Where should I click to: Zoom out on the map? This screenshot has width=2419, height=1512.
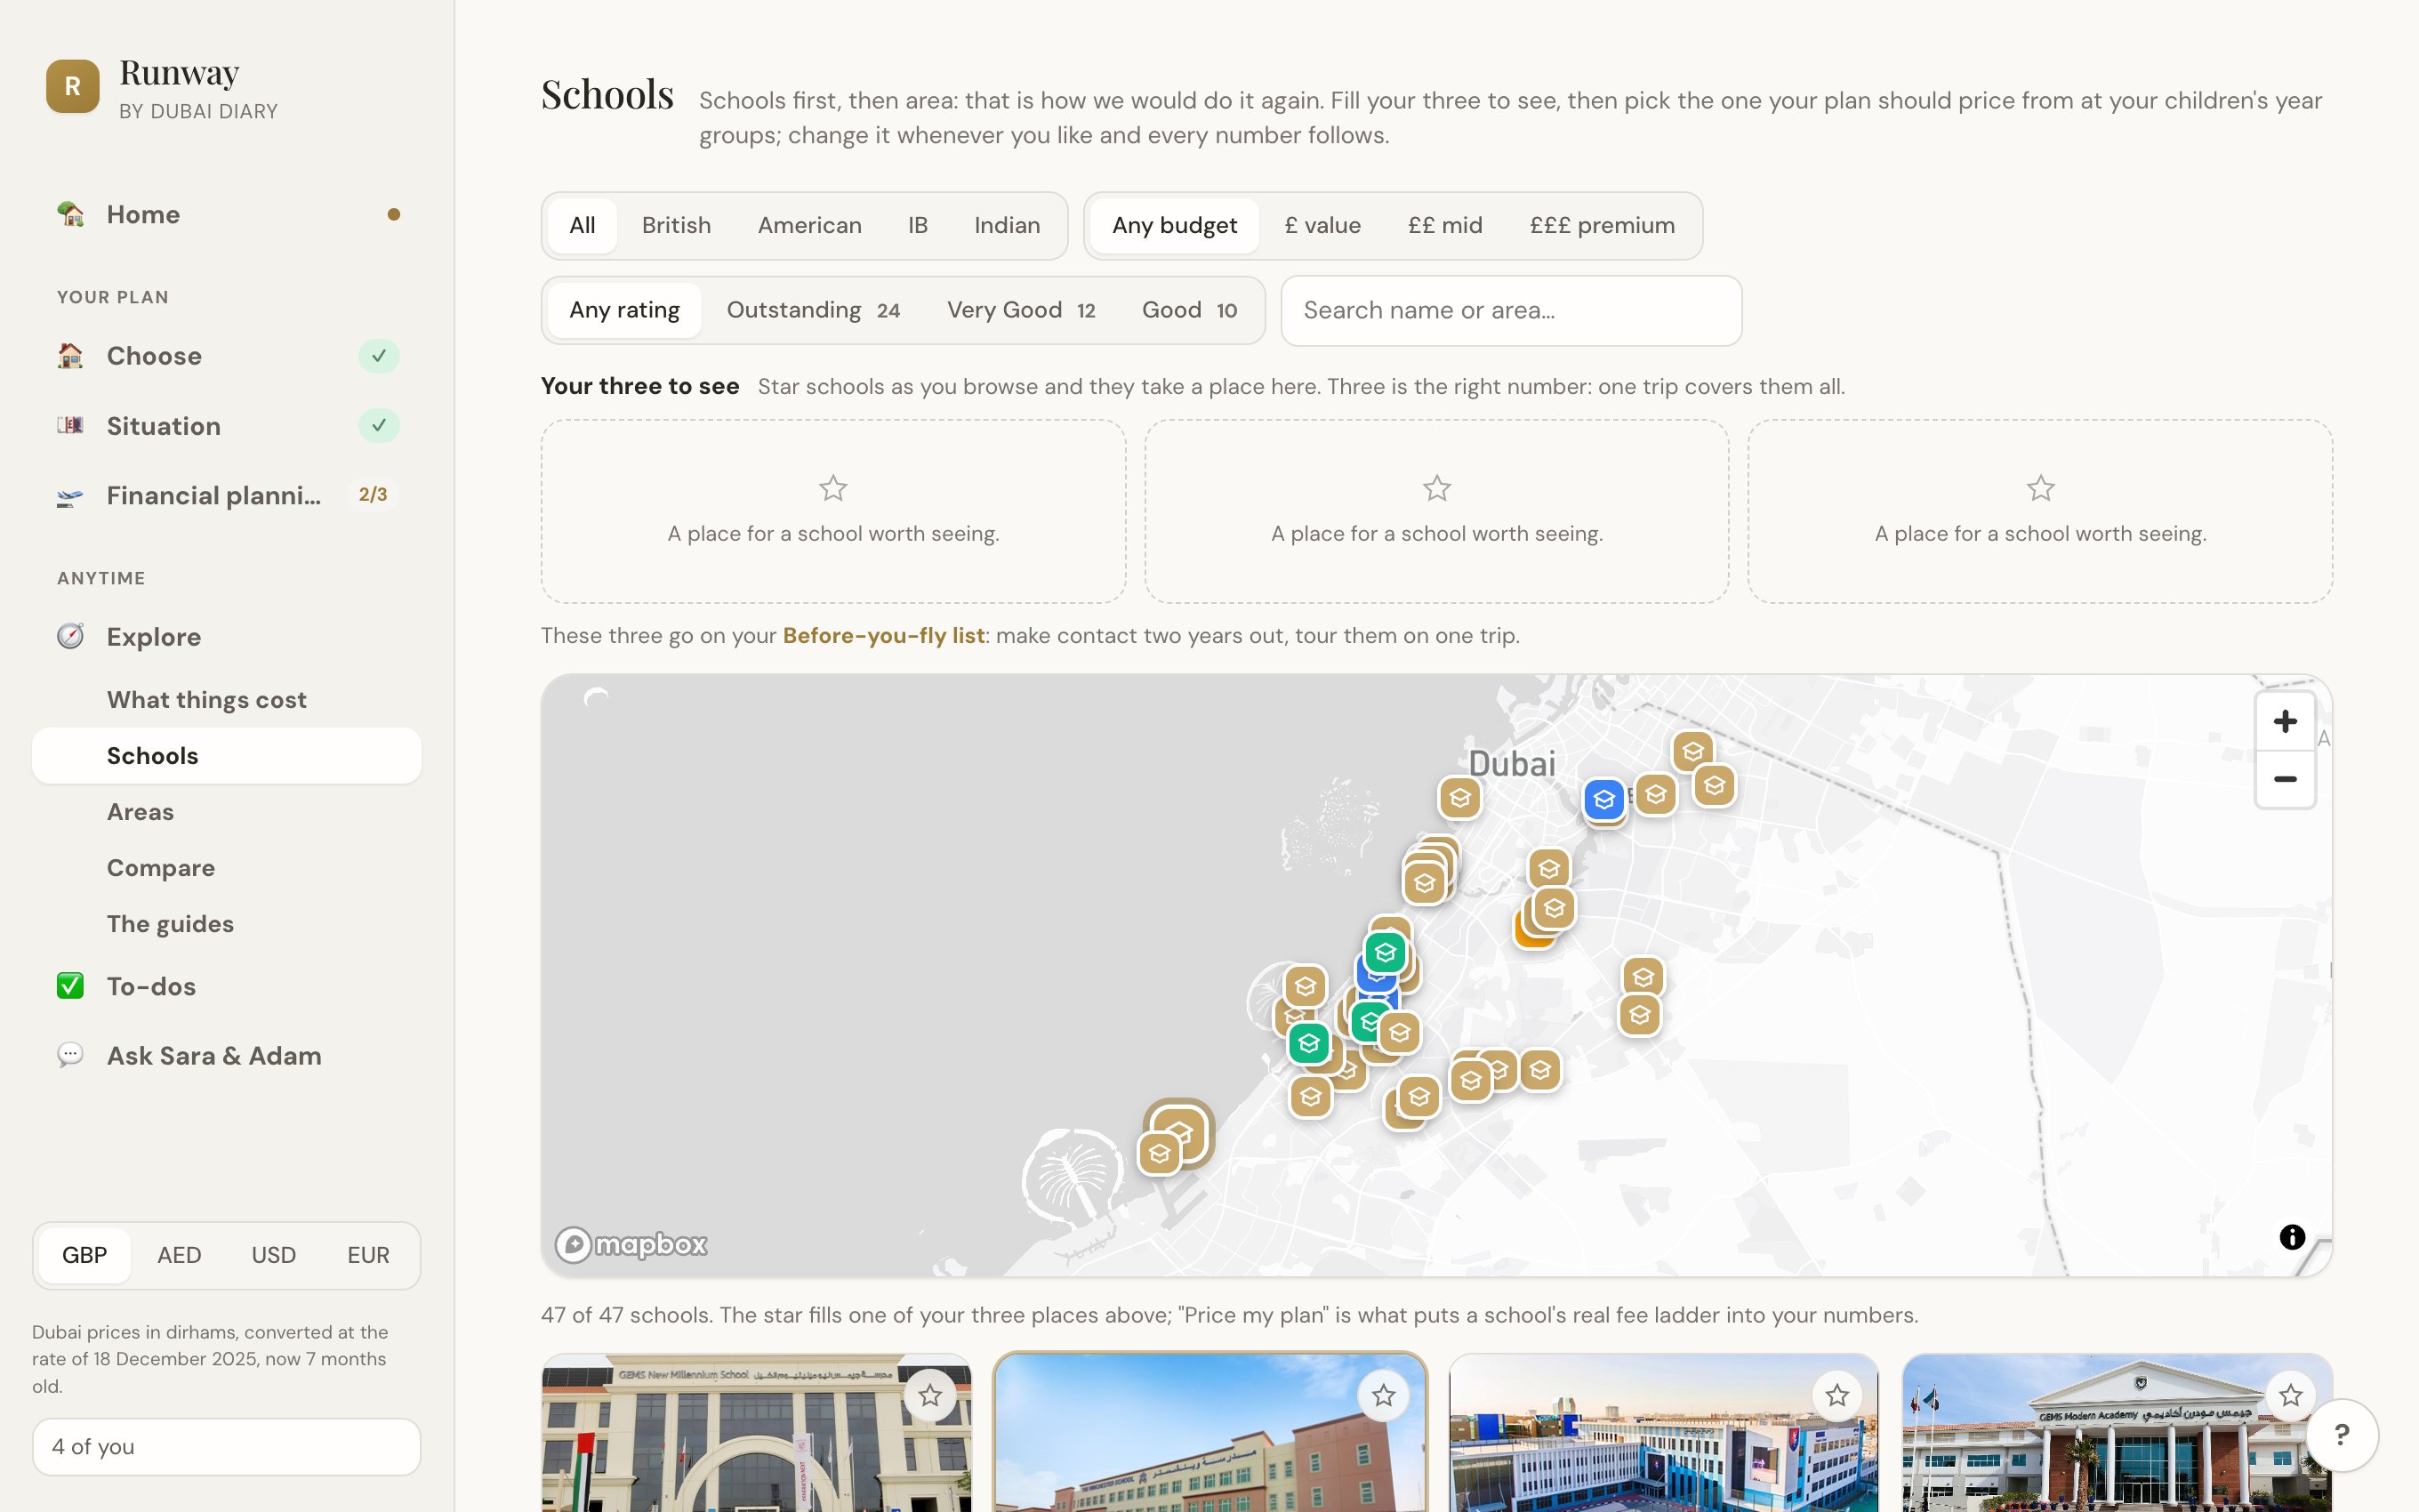coord(2285,779)
